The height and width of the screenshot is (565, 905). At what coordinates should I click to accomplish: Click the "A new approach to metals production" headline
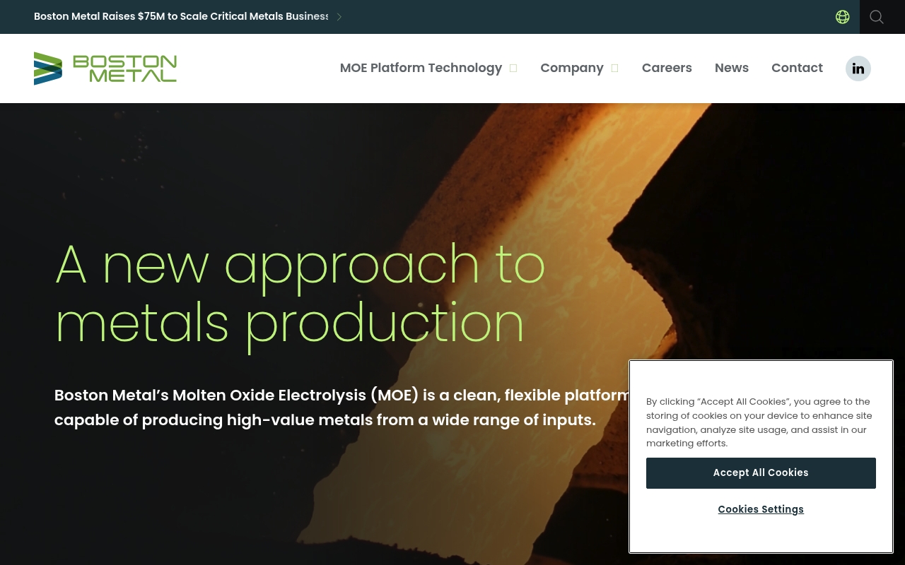click(x=300, y=294)
